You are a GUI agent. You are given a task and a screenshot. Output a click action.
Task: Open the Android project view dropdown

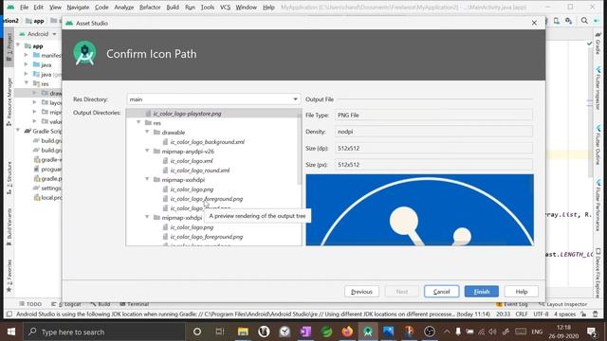point(38,34)
